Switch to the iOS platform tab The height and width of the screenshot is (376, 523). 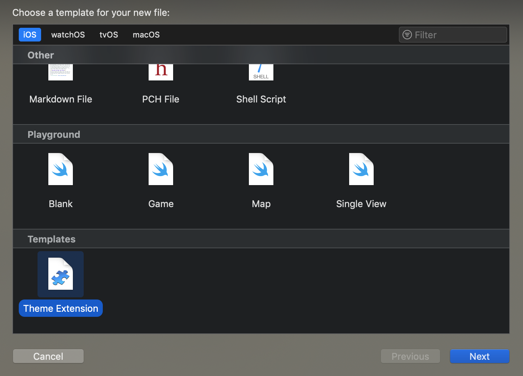tap(30, 35)
